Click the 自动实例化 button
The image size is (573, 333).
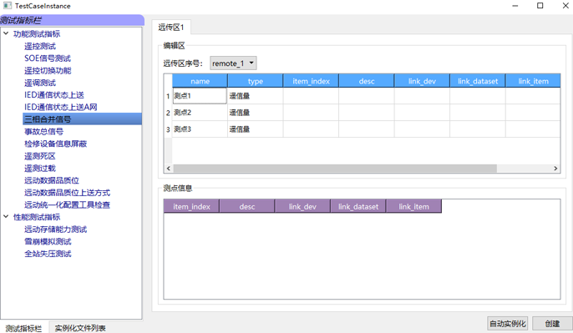(x=508, y=324)
